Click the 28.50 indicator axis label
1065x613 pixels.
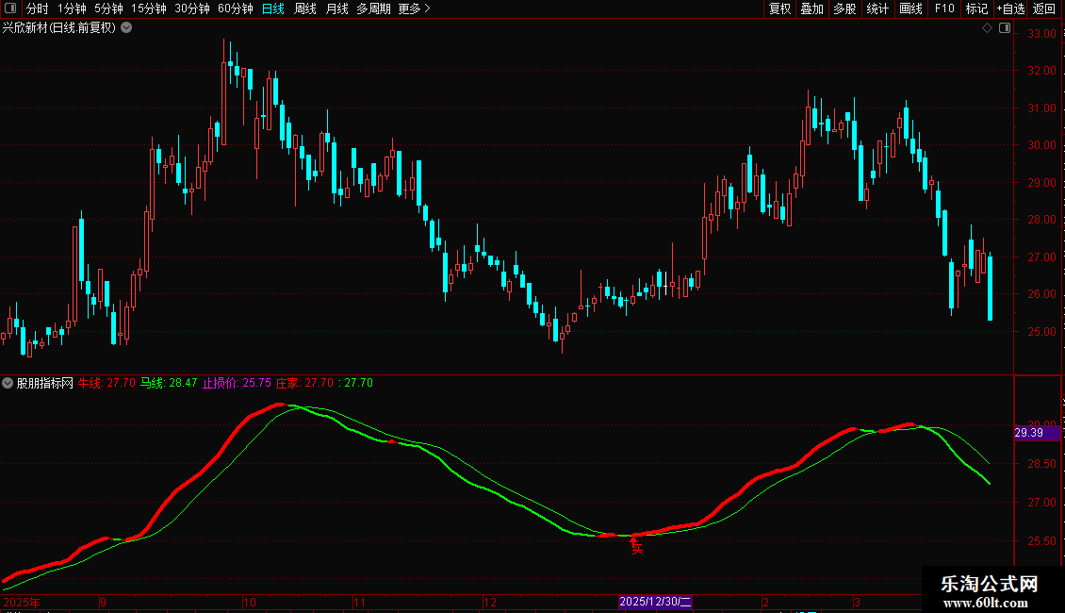click(1041, 464)
